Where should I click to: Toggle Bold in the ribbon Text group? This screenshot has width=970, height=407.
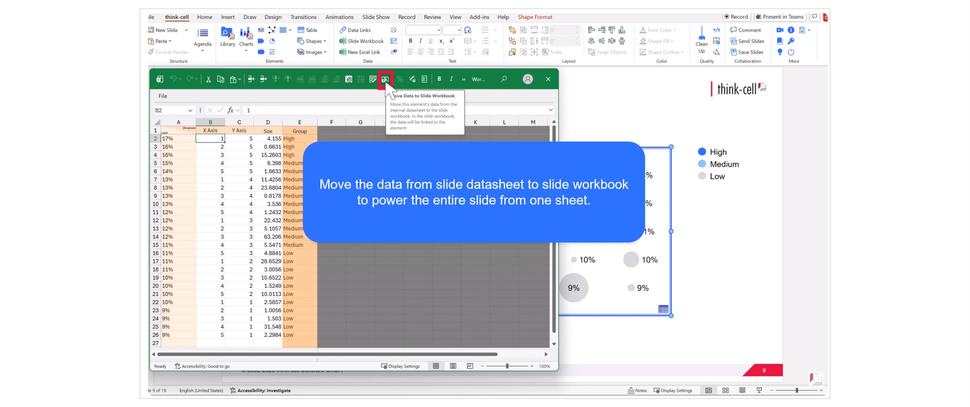pos(410,41)
